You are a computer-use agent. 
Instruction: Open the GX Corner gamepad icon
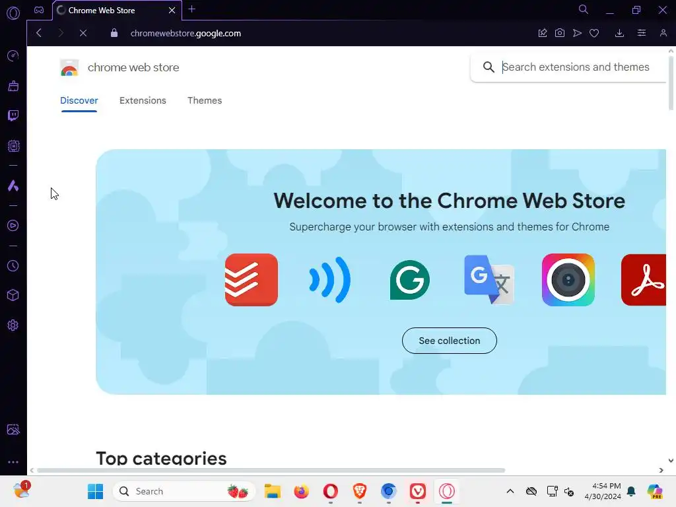39,10
